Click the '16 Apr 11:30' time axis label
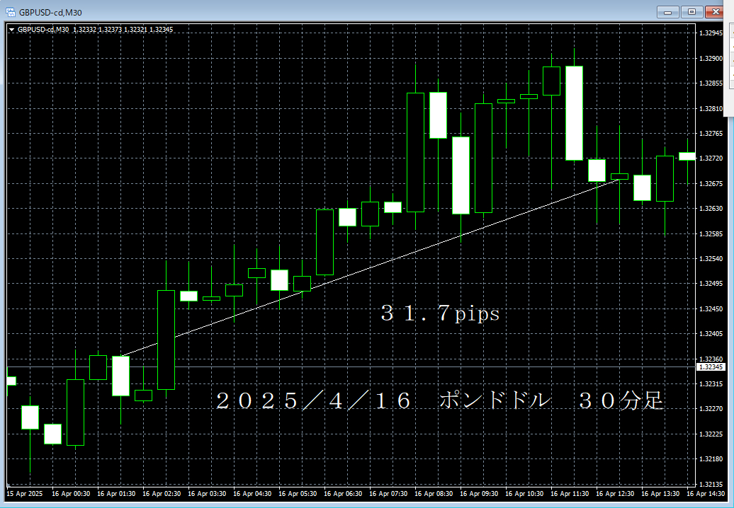The width and height of the screenshot is (734, 508). [570, 494]
